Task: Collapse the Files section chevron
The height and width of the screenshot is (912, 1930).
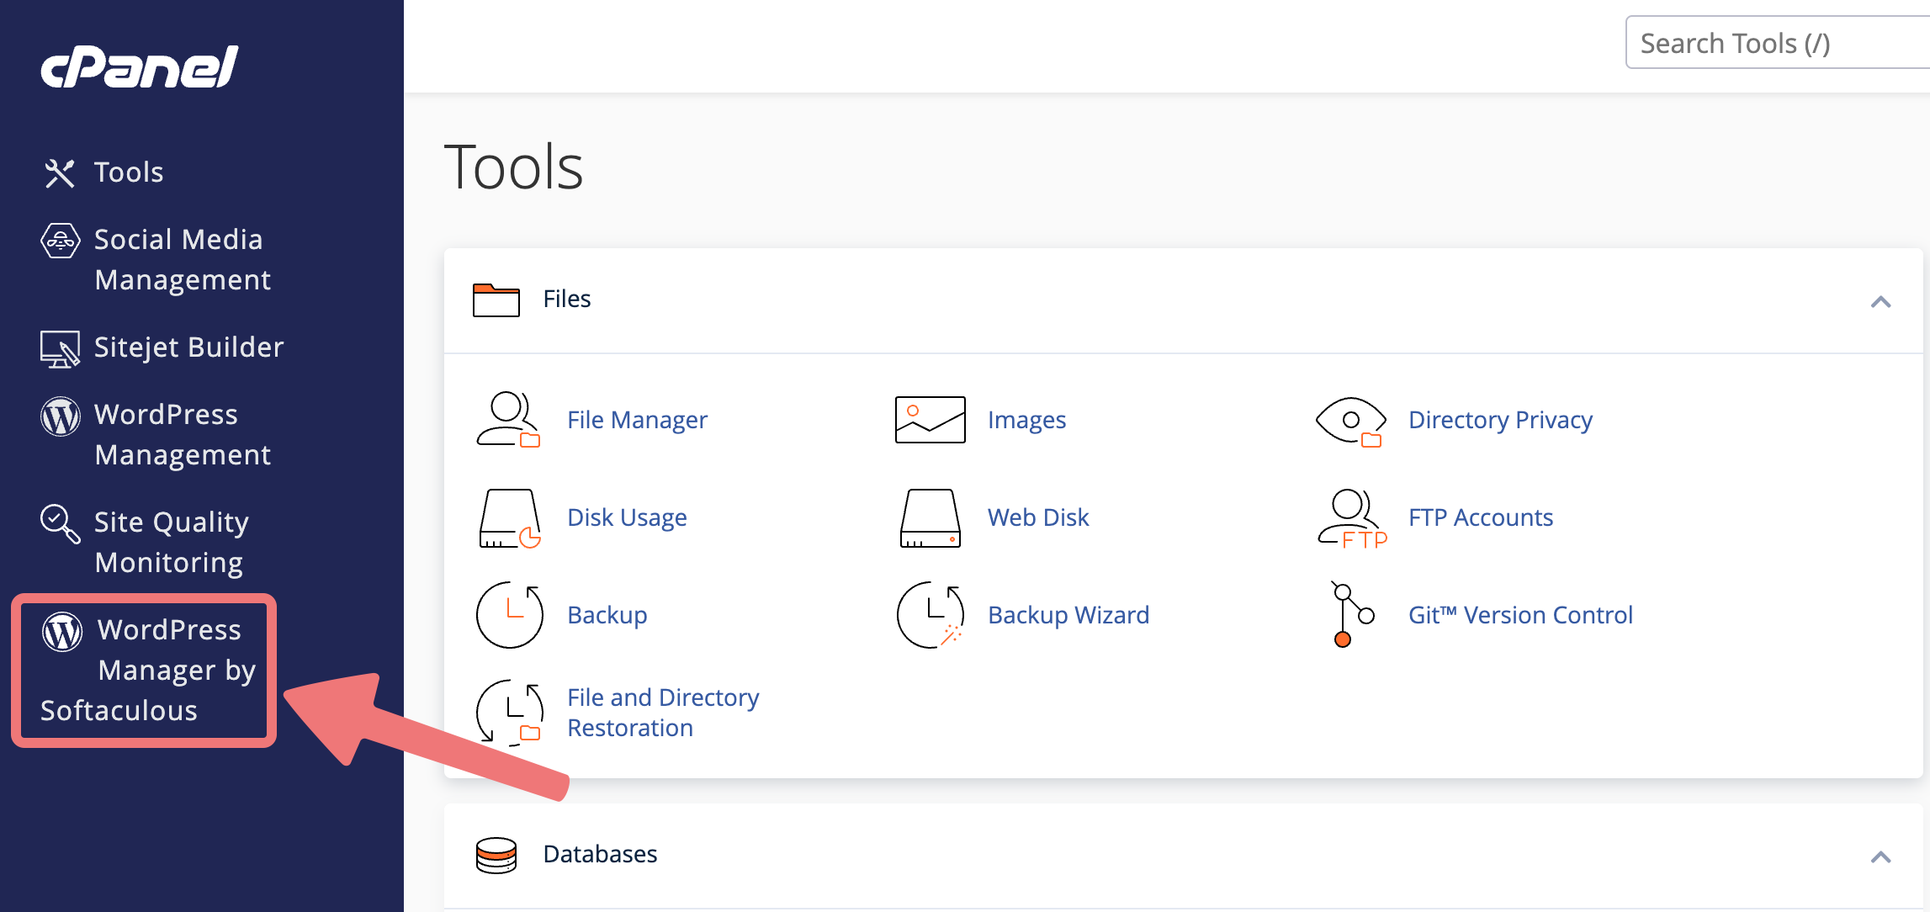Action: [1881, 301]
